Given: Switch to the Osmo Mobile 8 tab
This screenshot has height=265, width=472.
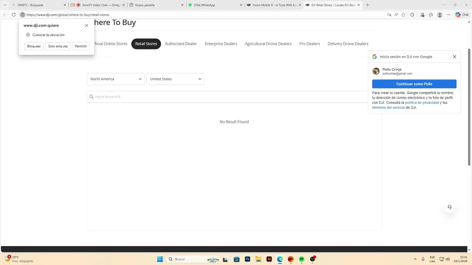Looking at the screenshot, I should click(x=274, y=5).
